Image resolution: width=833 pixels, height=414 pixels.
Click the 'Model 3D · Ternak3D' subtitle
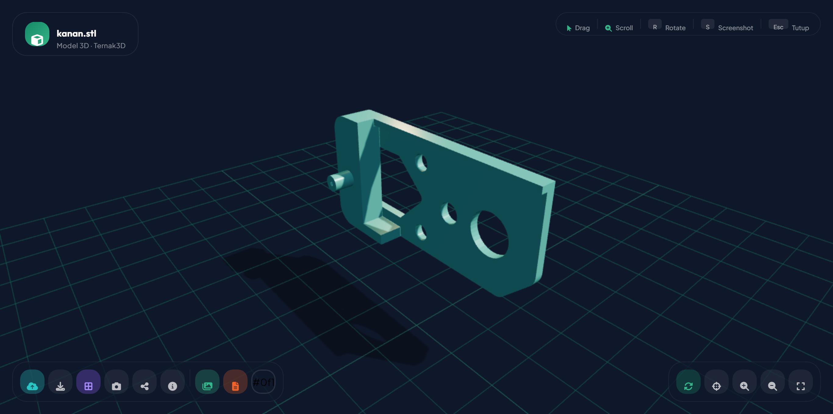pos(91,46)
